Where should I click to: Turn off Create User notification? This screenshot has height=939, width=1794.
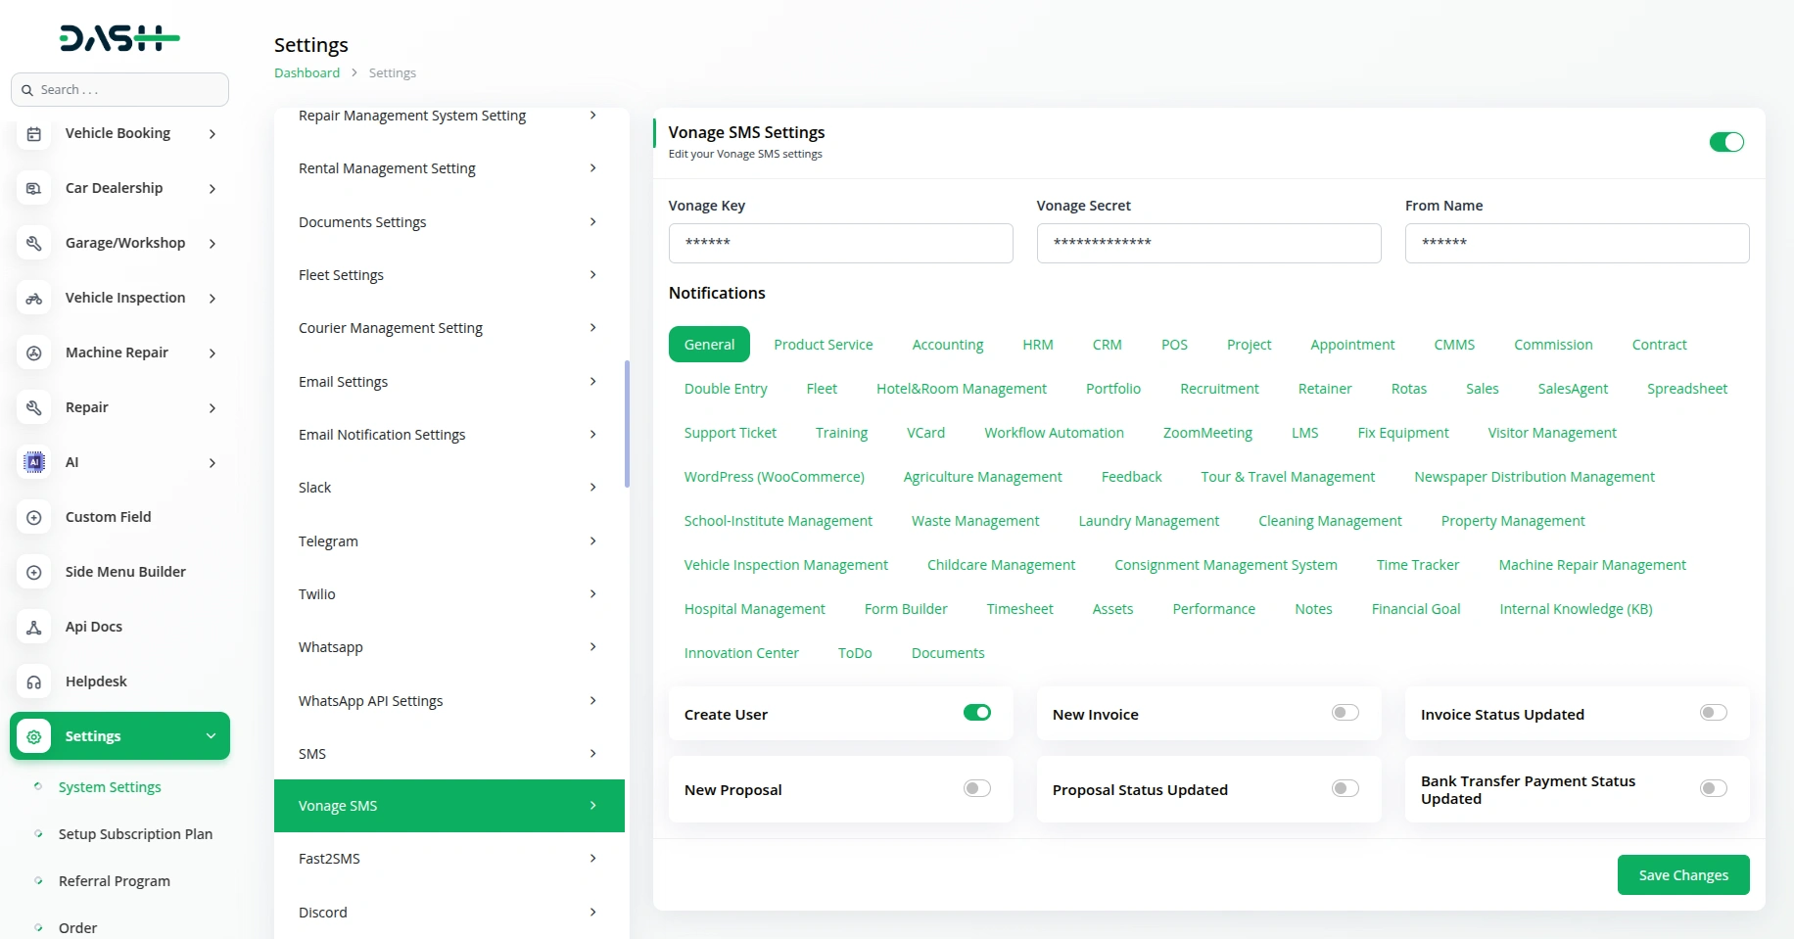976,713
